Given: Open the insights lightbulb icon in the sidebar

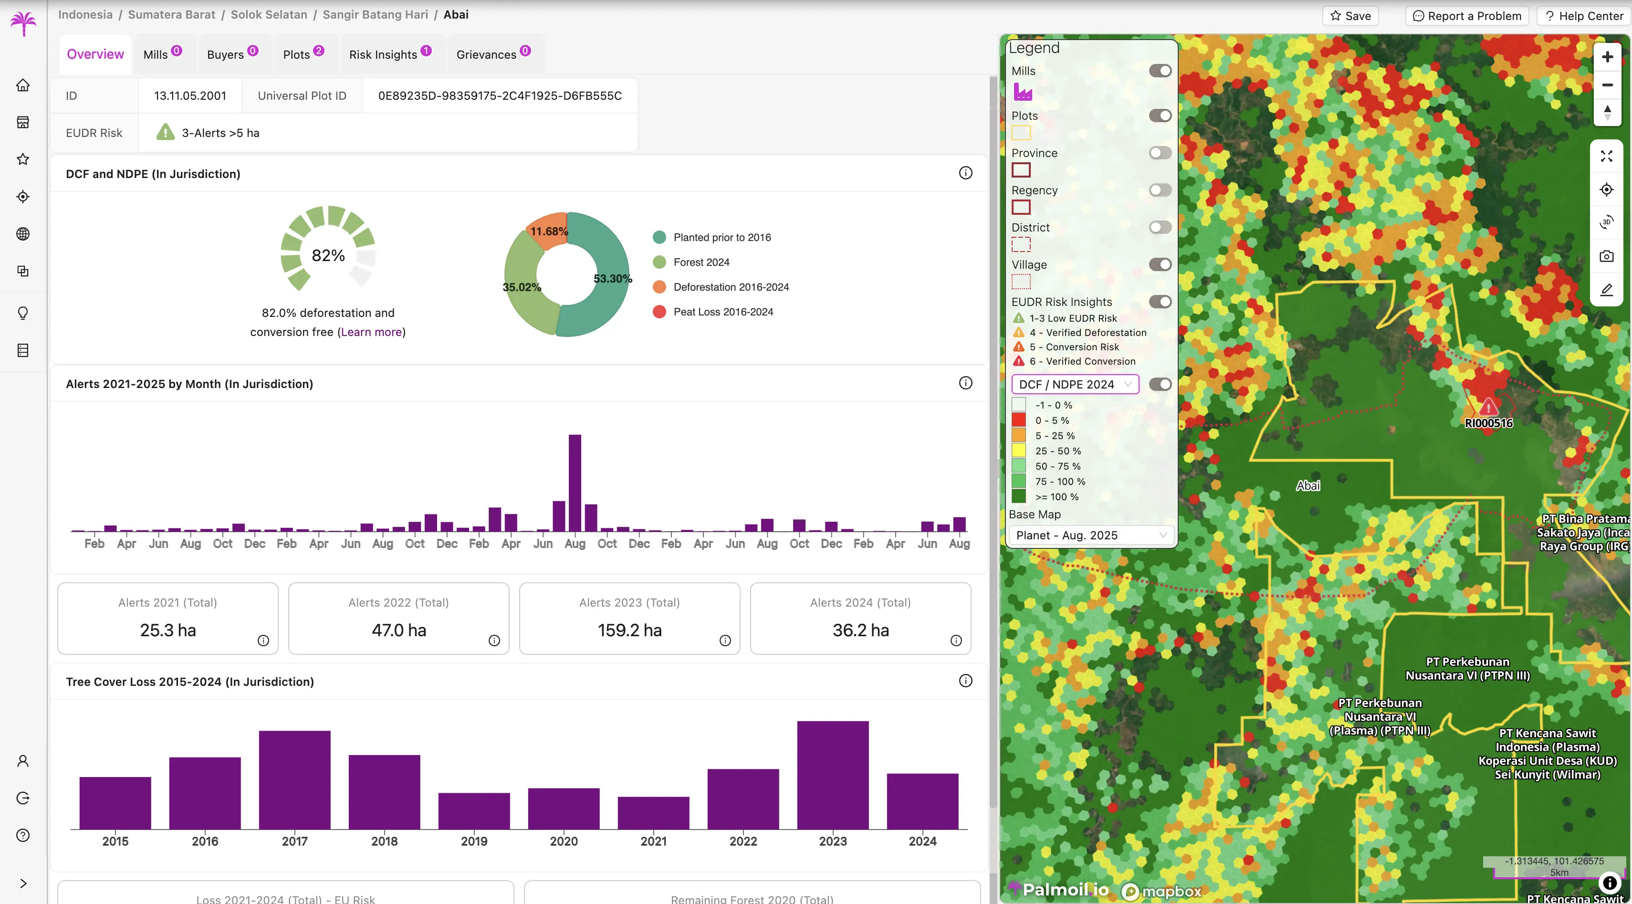Looking at the screenshot, I should pos(23,313).
